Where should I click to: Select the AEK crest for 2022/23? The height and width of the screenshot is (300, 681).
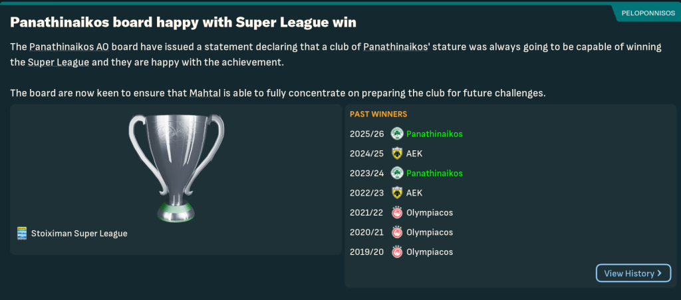397,193
